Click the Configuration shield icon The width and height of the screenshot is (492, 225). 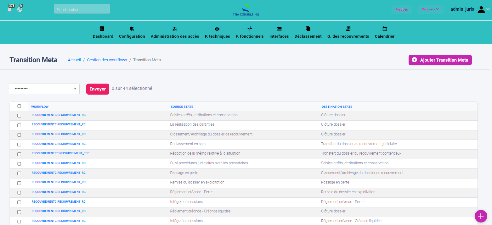[x=132, y=29]
